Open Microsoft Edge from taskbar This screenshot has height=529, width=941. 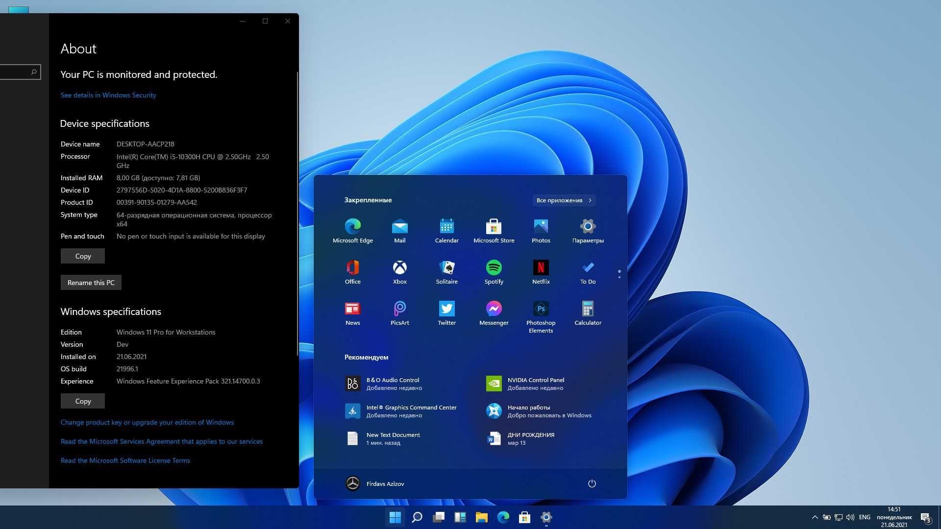(503, 517)
